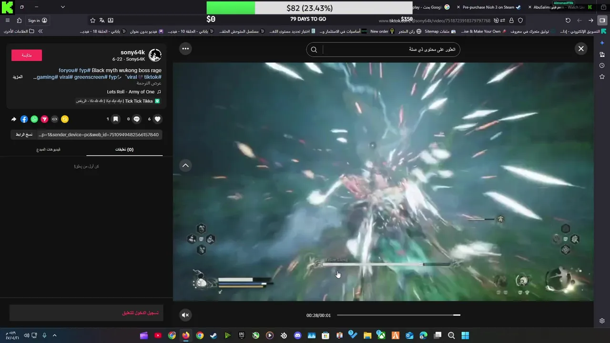Click the translate page icon
Image resolution: width=610 pixels, height=343 pixels.
pyautogui.click(x=102, y=20)
